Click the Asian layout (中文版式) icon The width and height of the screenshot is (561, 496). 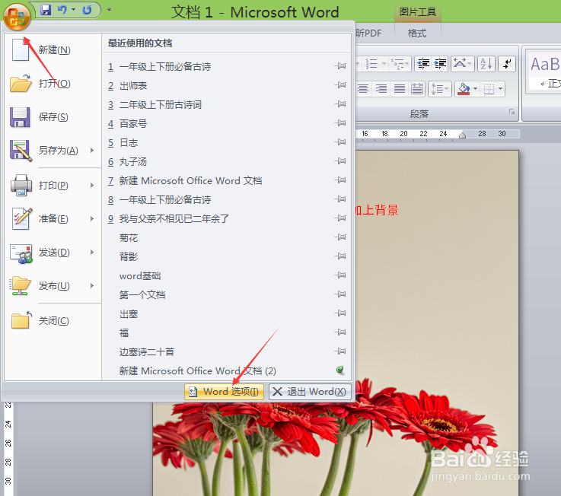coord(462,64)
